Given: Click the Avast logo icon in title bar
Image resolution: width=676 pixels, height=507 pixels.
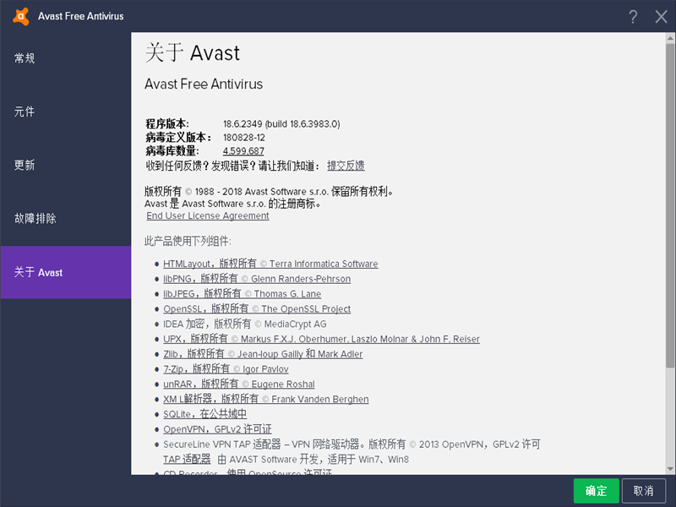Looking at the screenshot, I should [x=20, y=16].
